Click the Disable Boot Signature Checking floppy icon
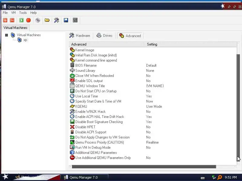 pyautogui.click(x=72, y=122)
